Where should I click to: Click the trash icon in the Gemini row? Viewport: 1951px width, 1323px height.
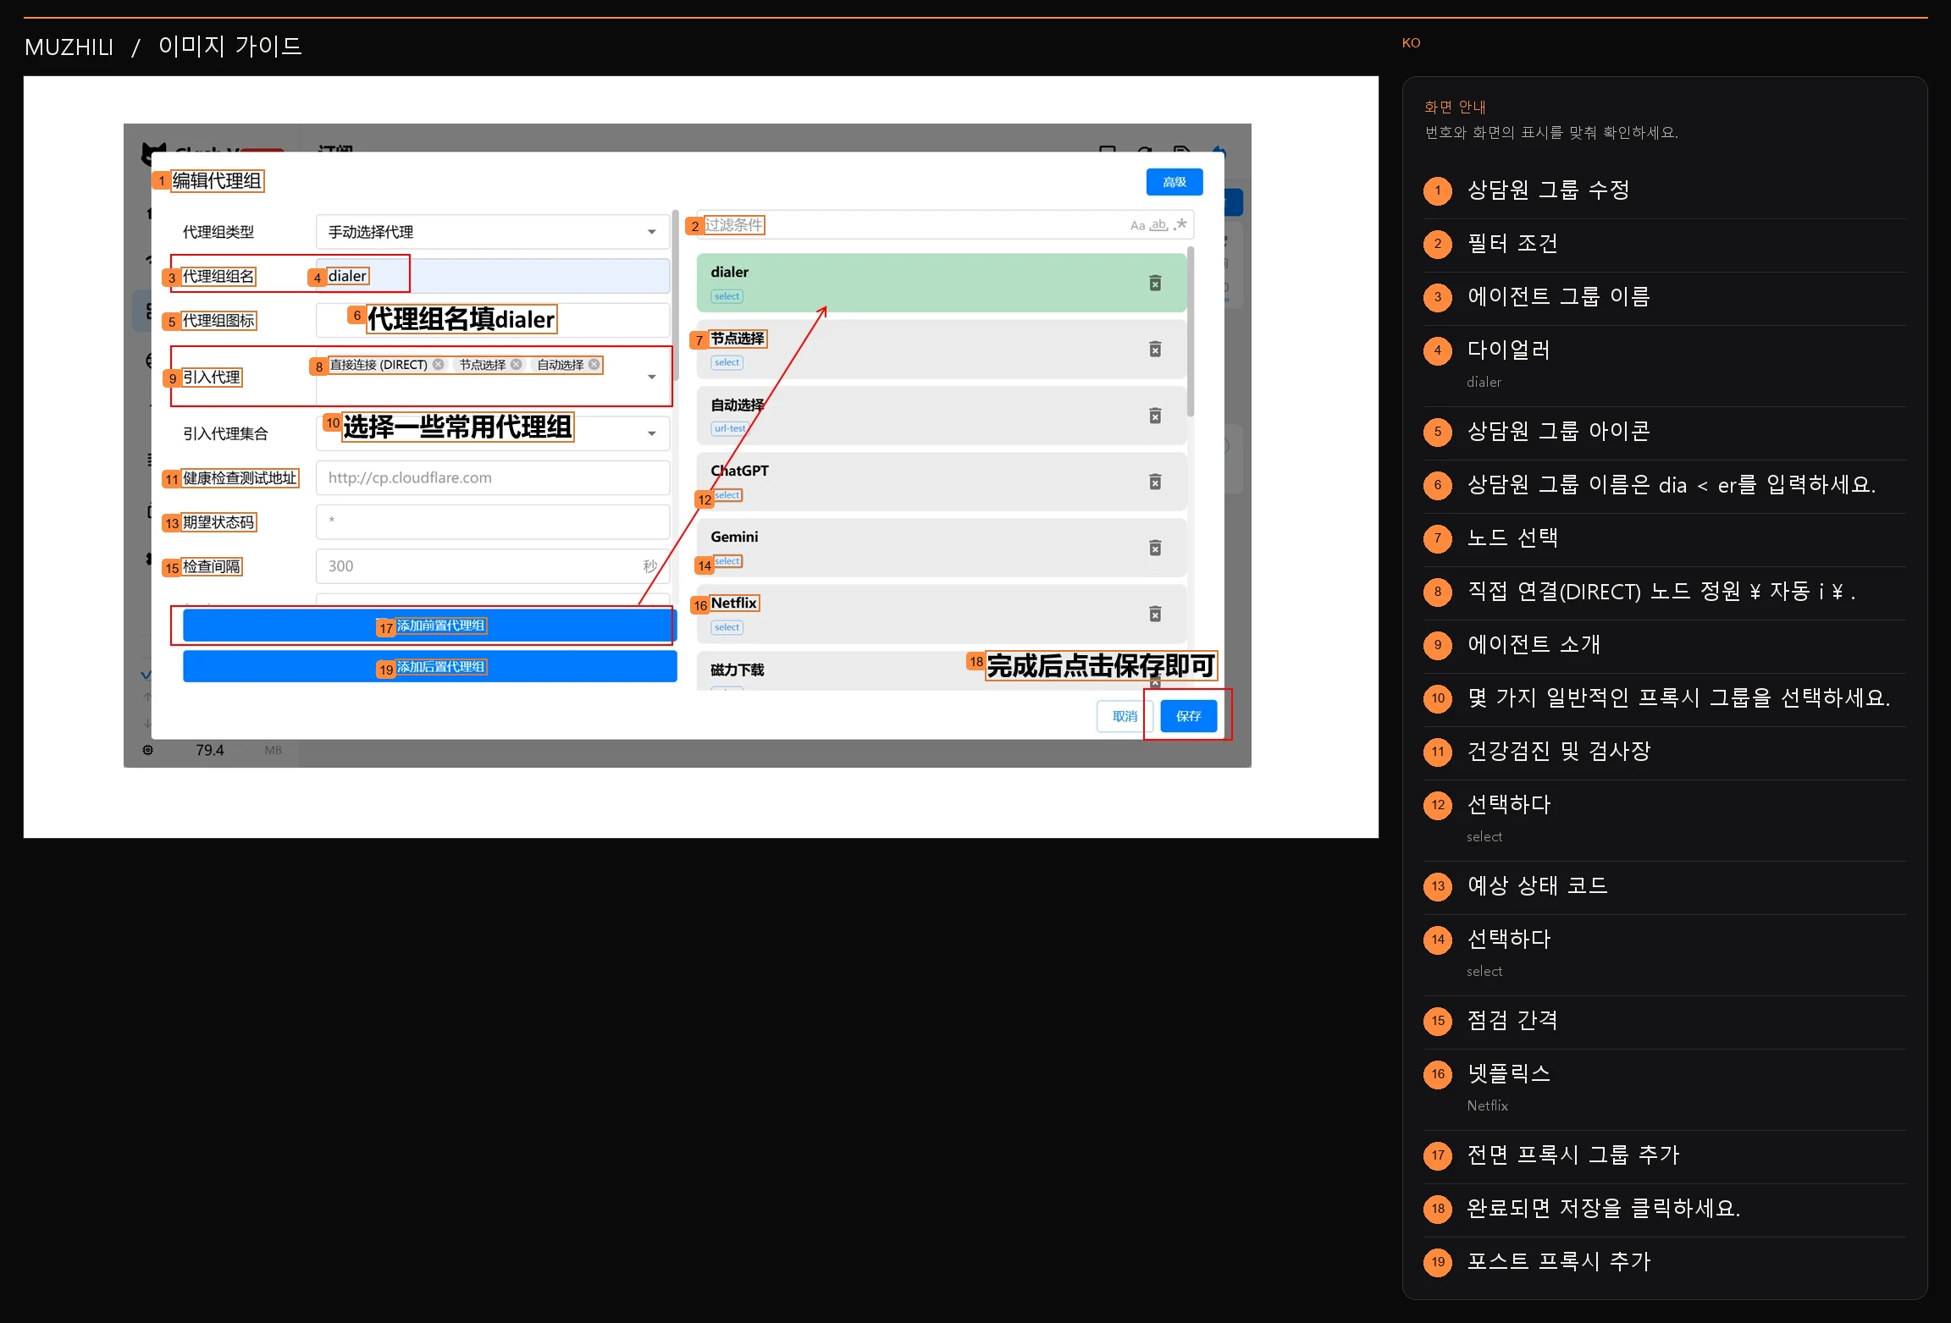pos(1155,548)
